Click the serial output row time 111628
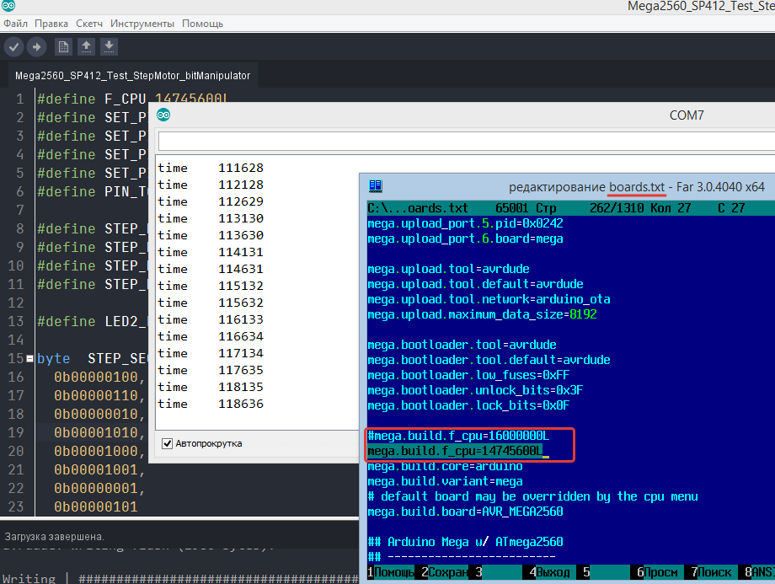This screenshot has height=584, width=775. pyautogui.click(x=211, y=169)
